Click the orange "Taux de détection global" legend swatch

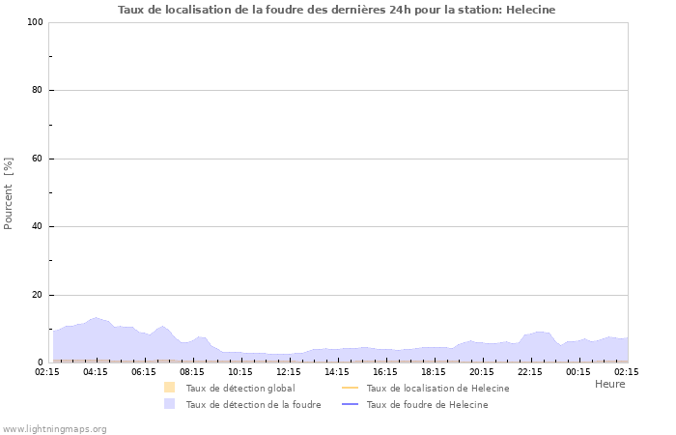click(x=170, y=388)
